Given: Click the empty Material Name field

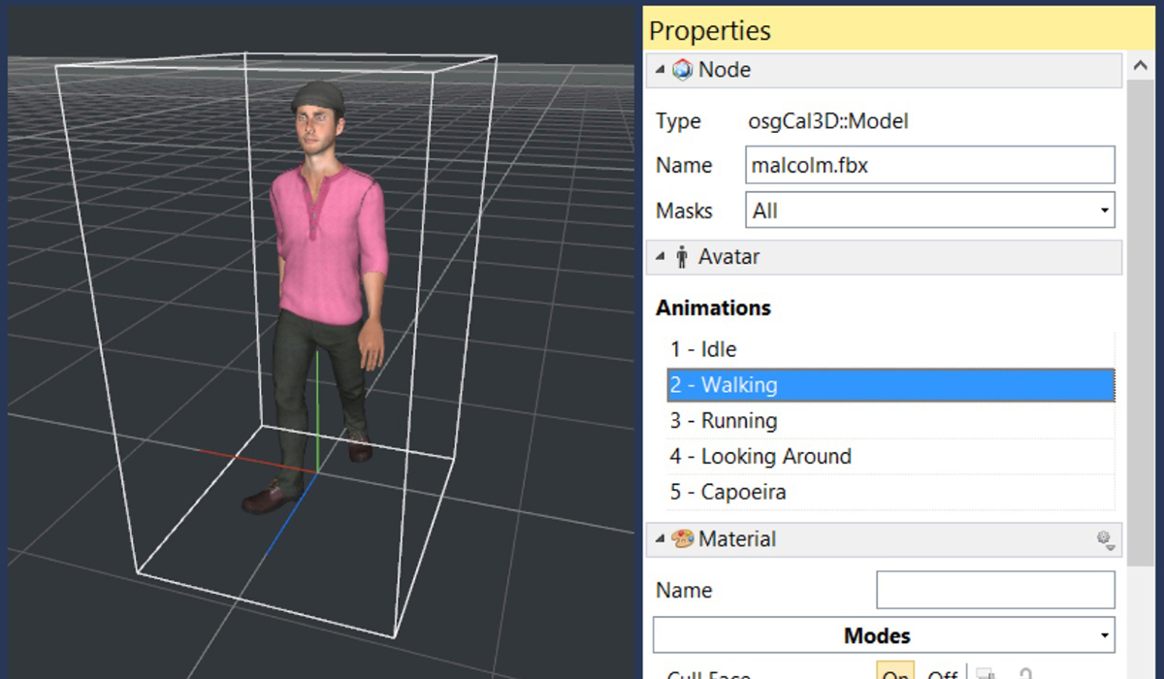Looking at the screenshot, I should click(x=994, y=590).
